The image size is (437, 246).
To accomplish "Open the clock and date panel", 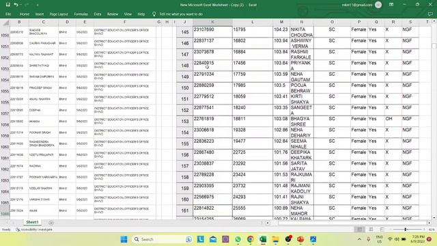I will click(418, 239).
